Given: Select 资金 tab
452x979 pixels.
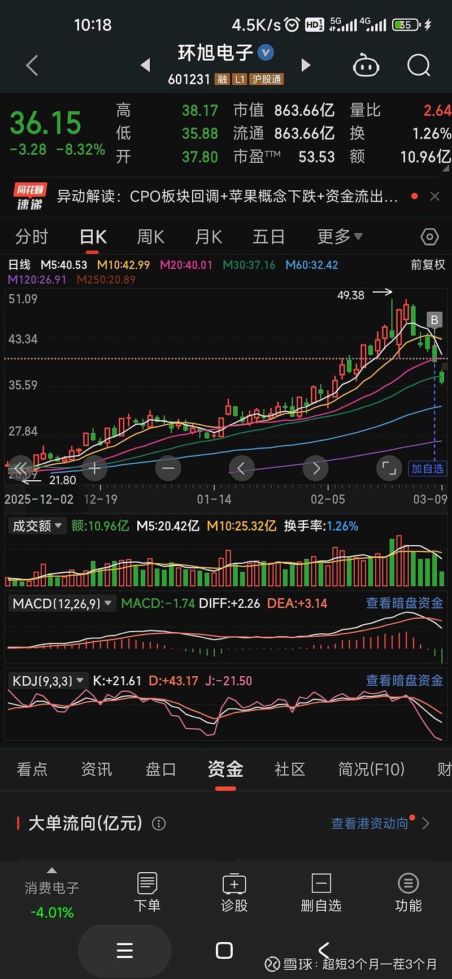Looking at the screenshot, I should point(225,769).
